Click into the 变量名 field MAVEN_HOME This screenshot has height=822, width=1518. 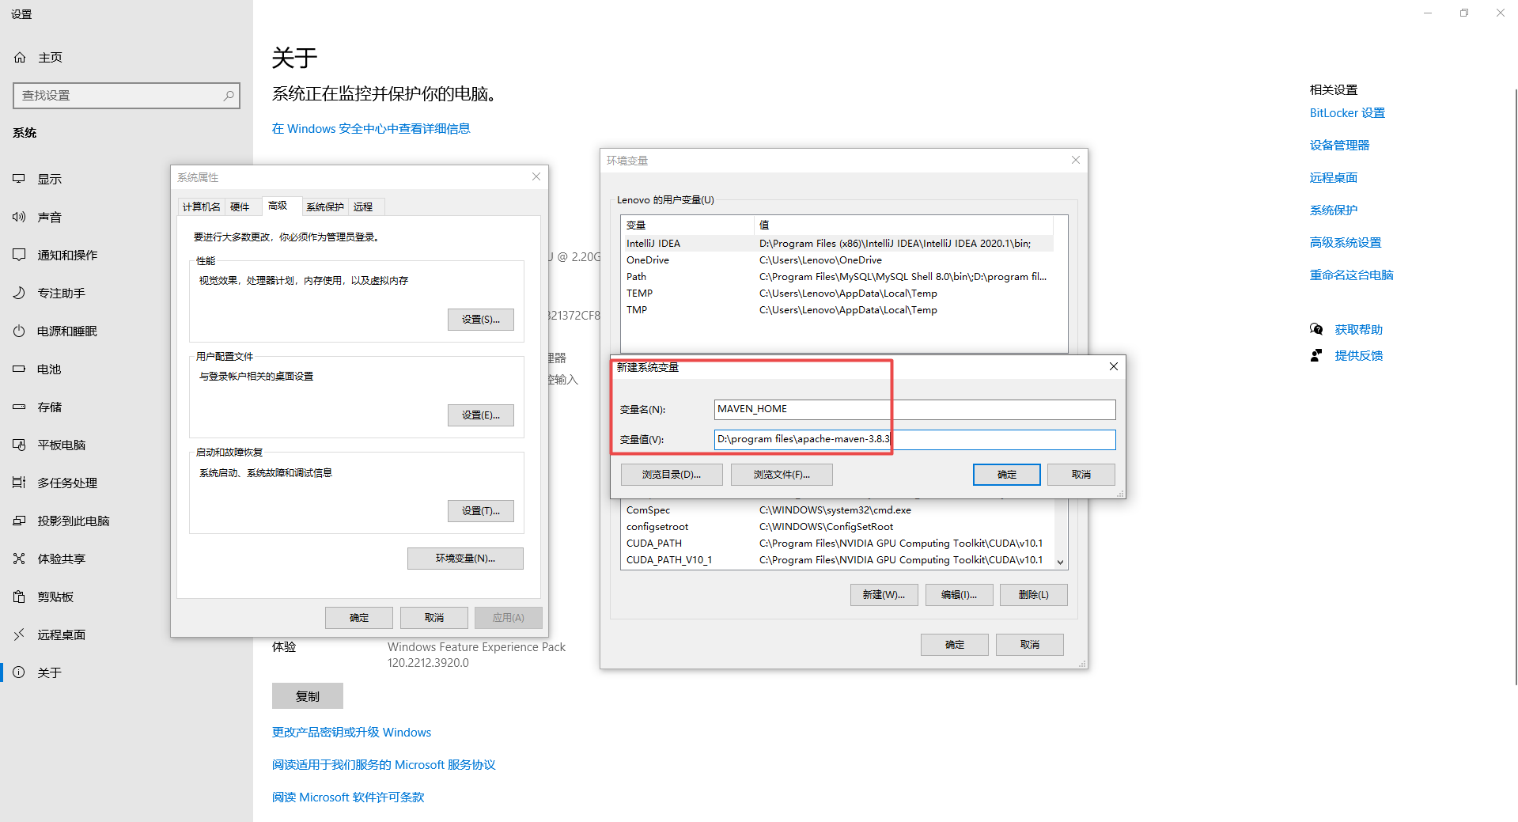click(x=914, y=409)
